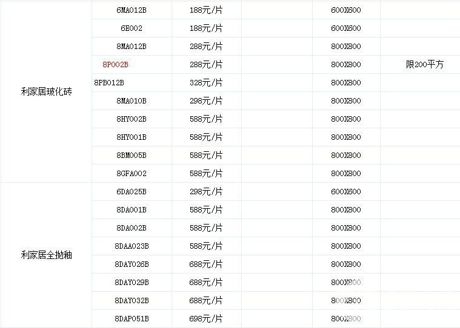460x328 pixels.
Task: Select the 8DAP051B product entry
Action: [x=132, y=319]
